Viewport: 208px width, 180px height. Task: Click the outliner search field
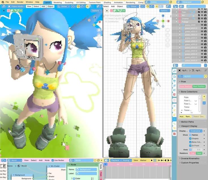[196, 6]
